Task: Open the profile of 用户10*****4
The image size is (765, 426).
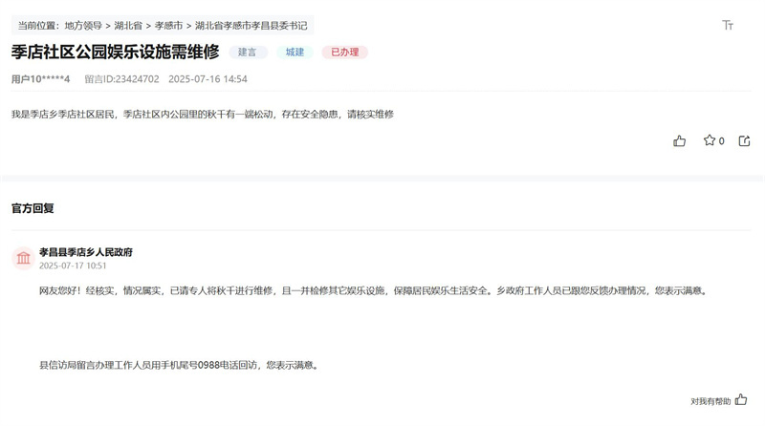Action: (x=40, y=79)
